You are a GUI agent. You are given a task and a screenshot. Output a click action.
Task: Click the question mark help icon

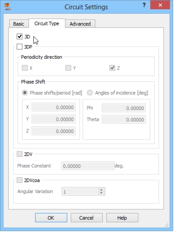[144, 5]
